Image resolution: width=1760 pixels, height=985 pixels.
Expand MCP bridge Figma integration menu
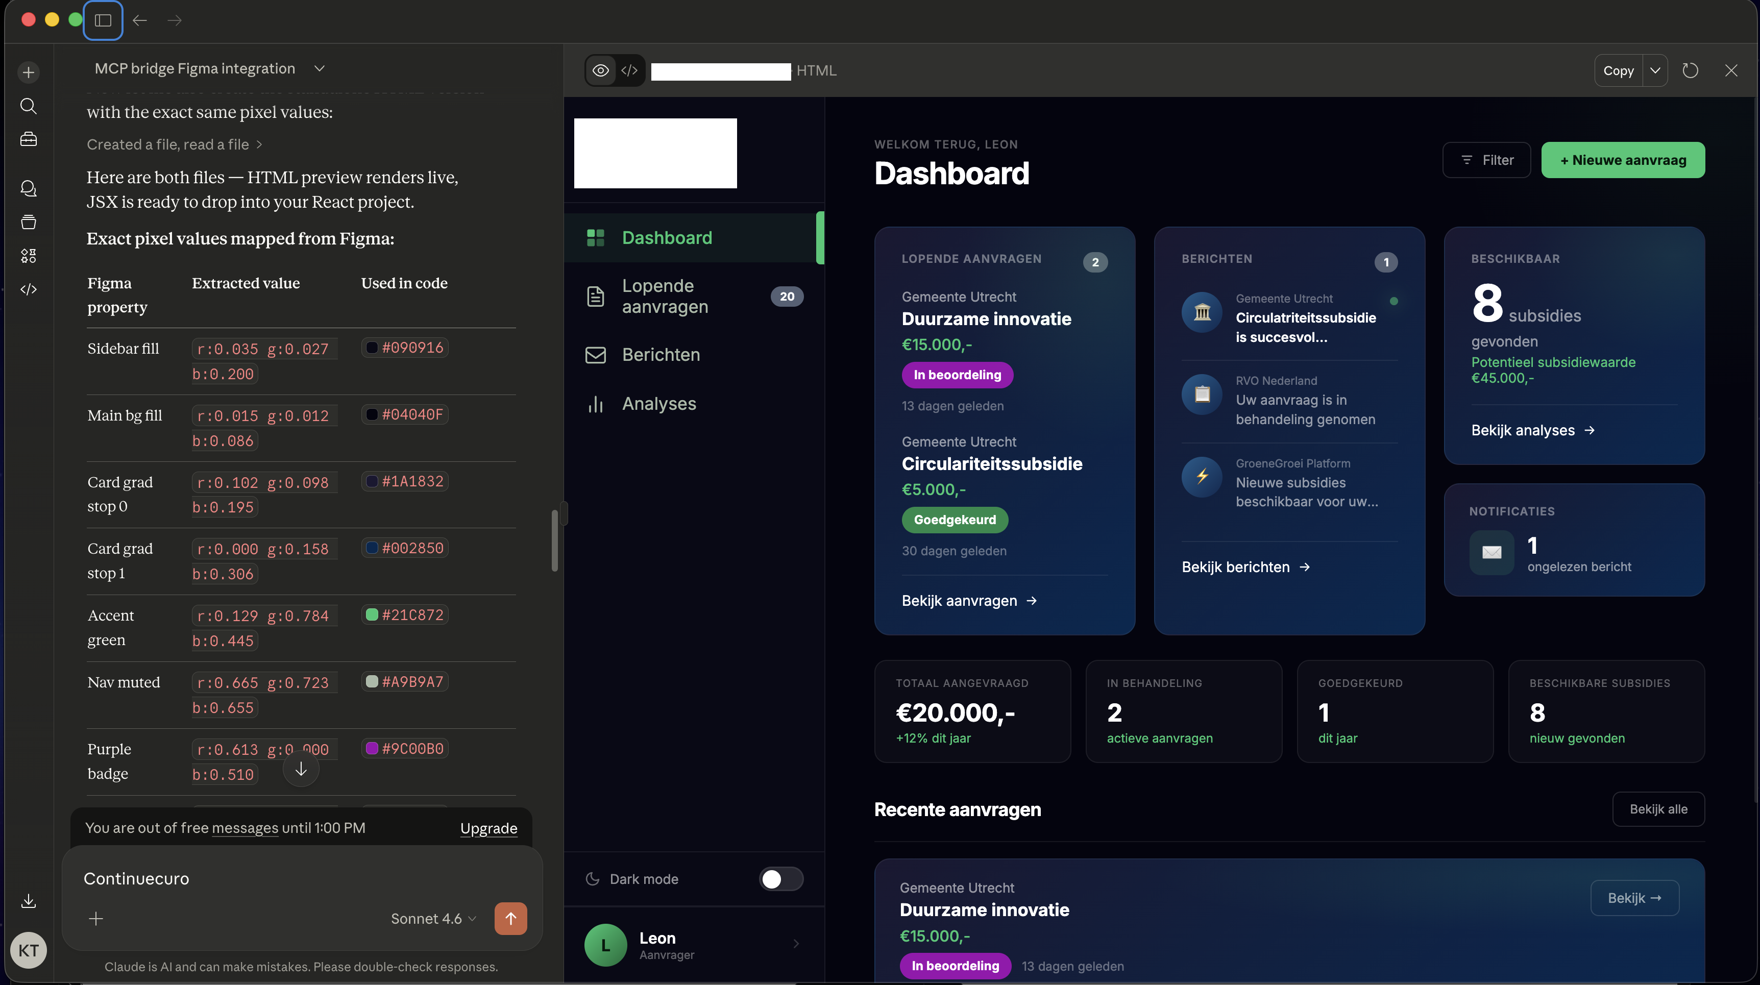[319, 68]
